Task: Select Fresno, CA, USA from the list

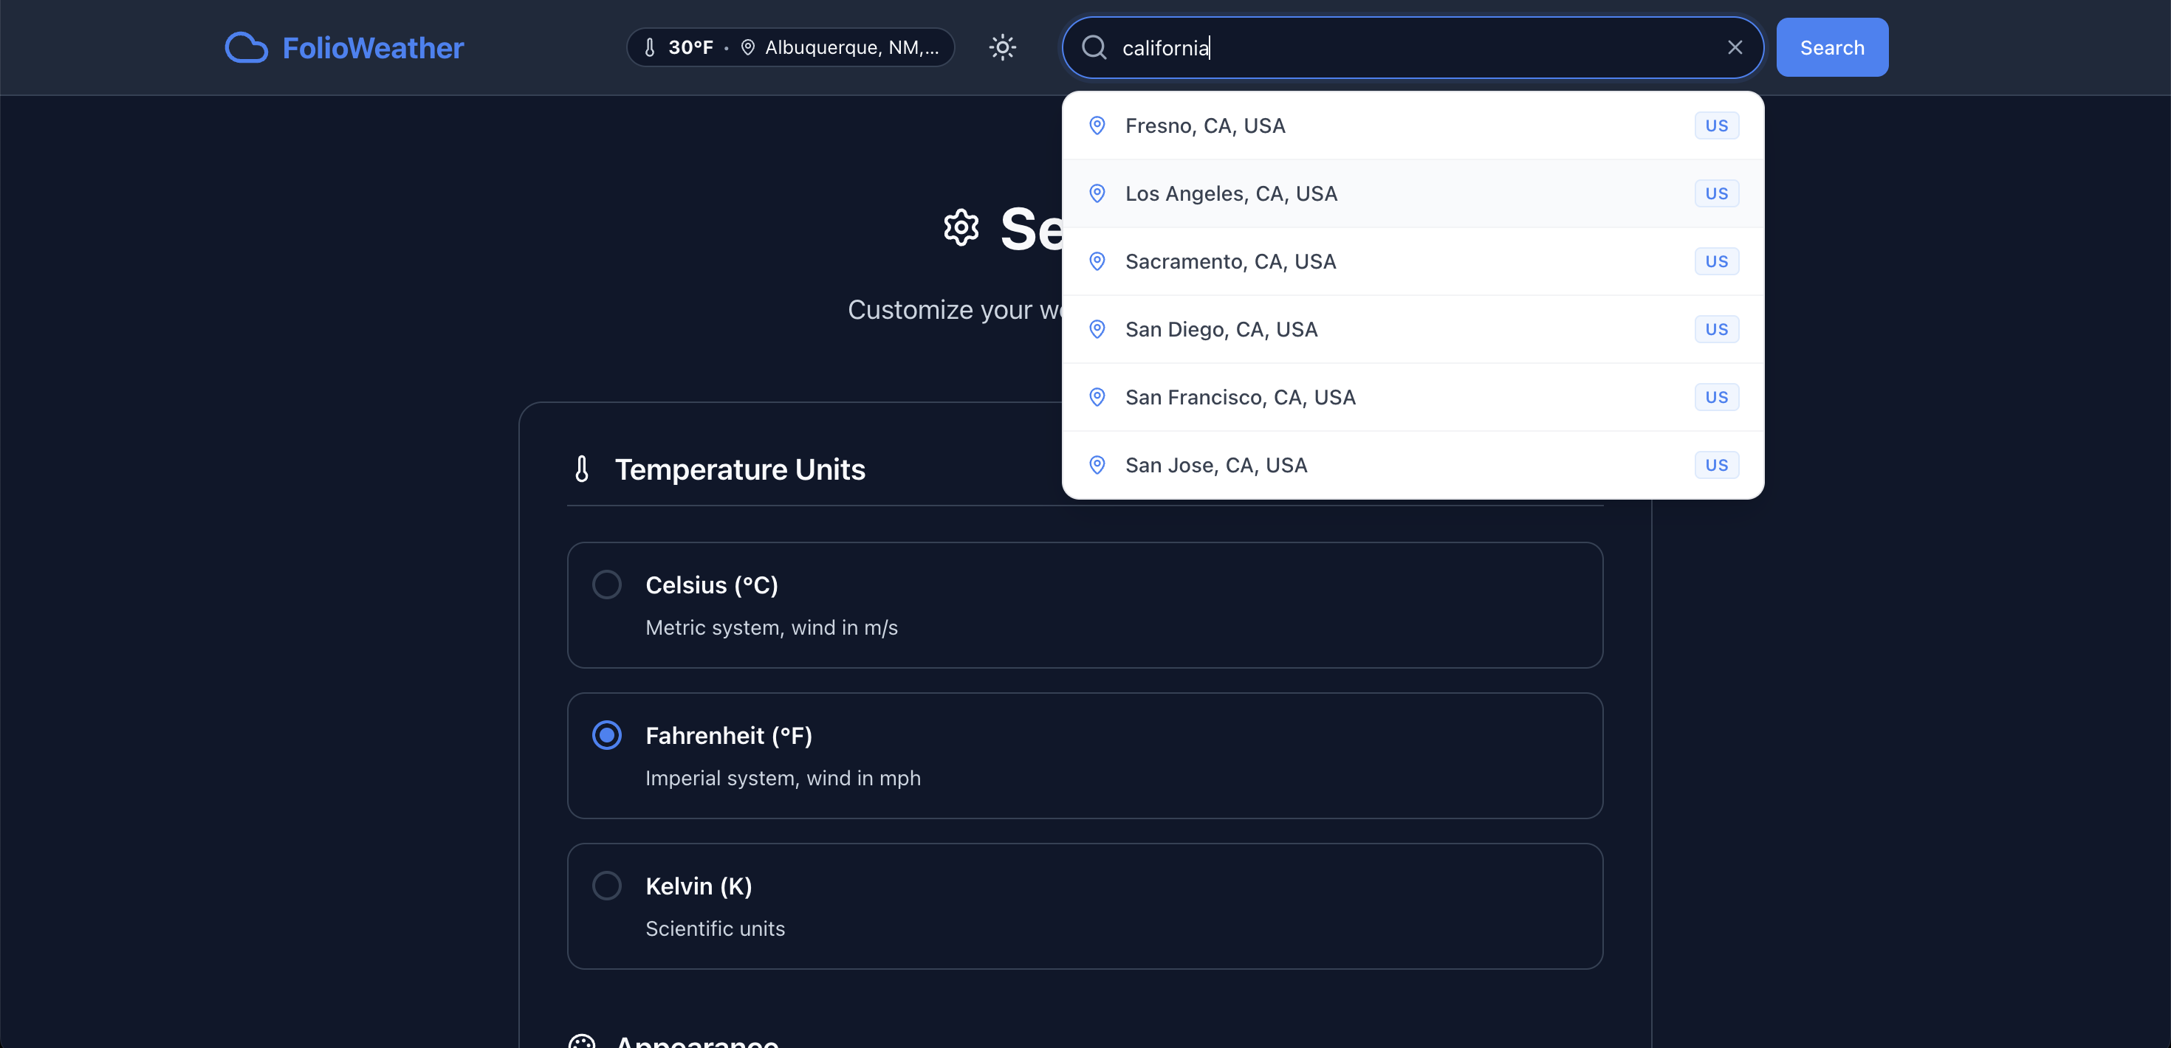Action: click(x=1205, y=125)
